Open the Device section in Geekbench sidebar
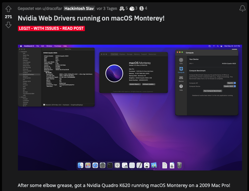The width and height of the screenshot is (249, 191). point(181,78)
